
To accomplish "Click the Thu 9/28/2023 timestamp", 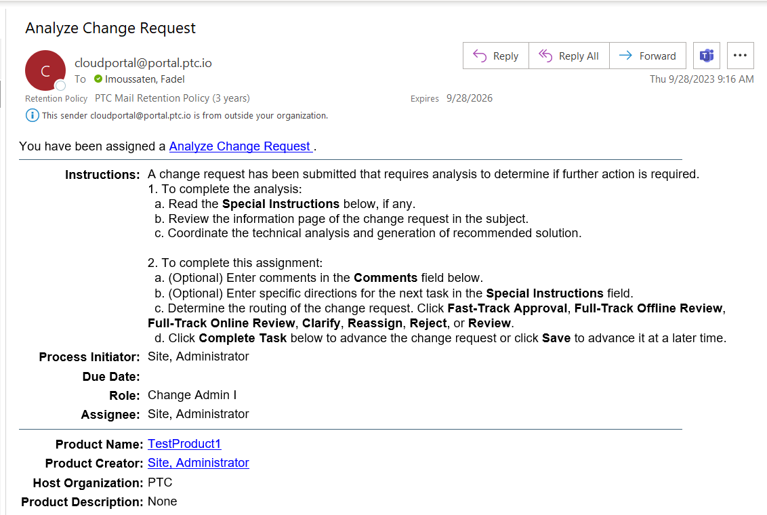I will tap(701, 79).
